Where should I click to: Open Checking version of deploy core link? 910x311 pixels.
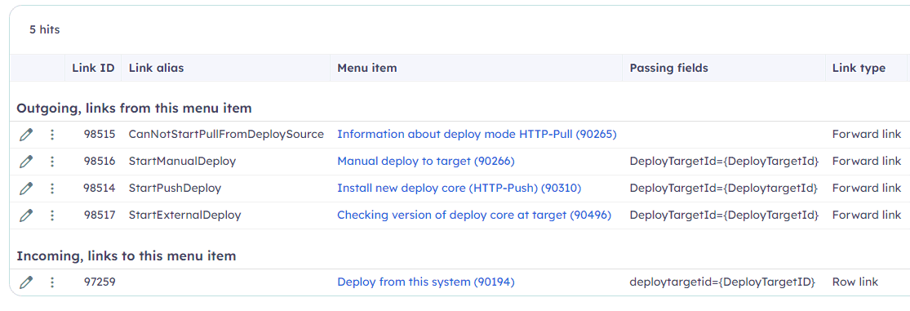point(474,215)
